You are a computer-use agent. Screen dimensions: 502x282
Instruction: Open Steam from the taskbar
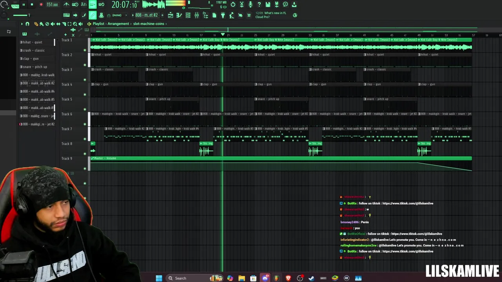[311, 278]
